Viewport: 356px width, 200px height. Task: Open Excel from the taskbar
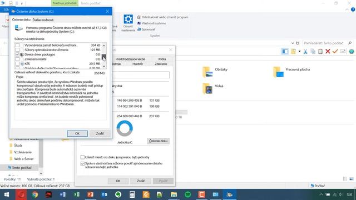[77, 194]
